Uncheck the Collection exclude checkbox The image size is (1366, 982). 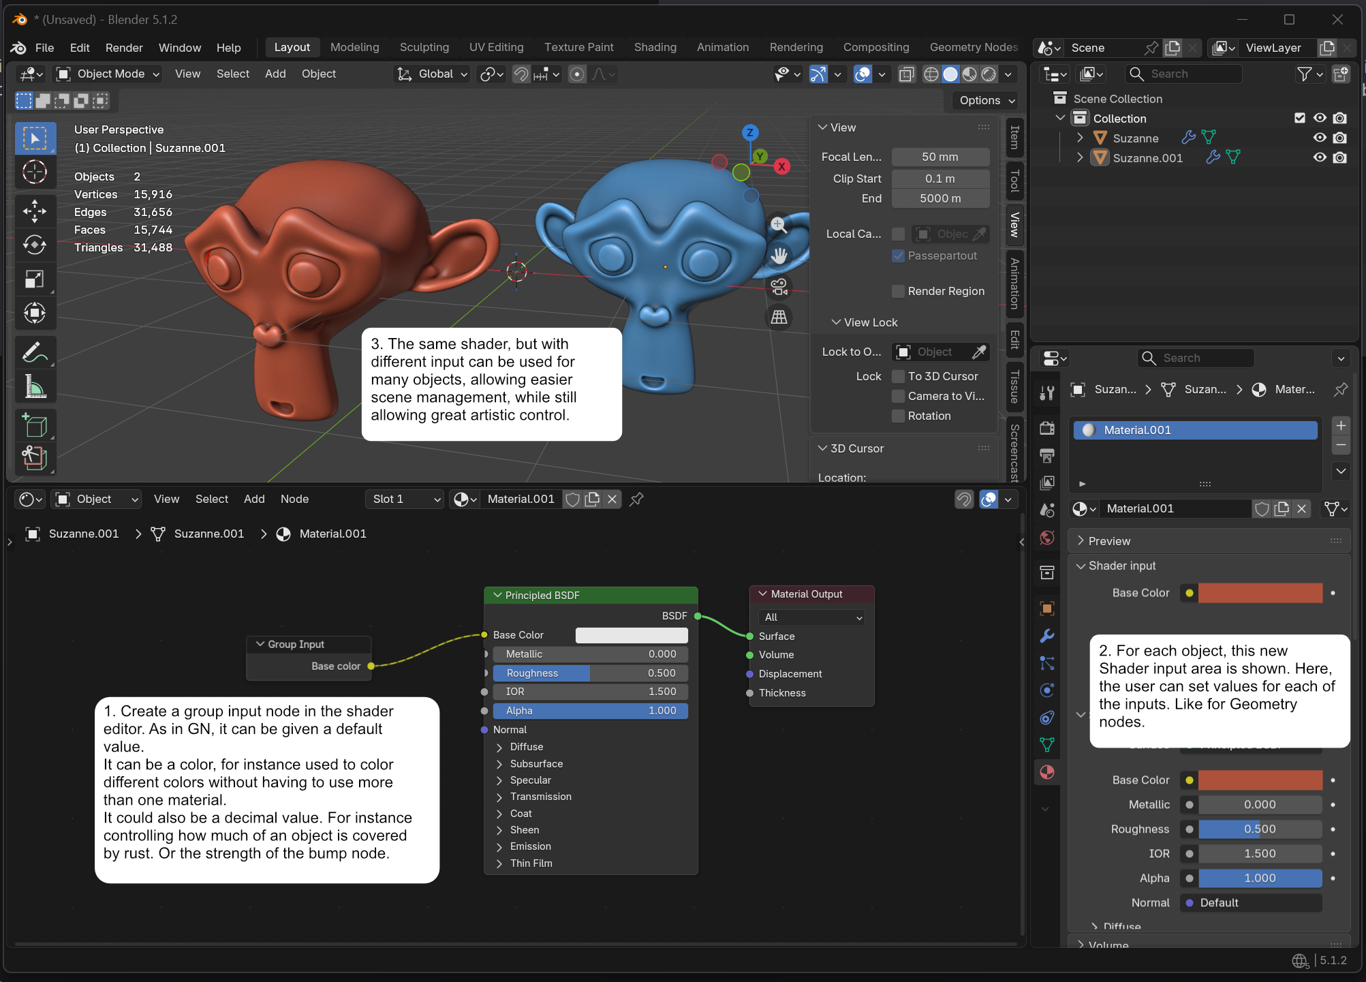[1300, 118]
